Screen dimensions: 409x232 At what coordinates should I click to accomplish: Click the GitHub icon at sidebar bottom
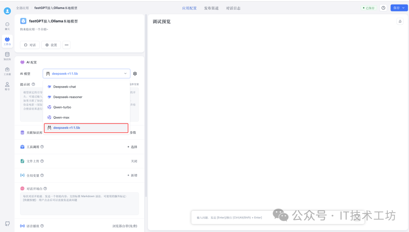[x=7, y=224]
